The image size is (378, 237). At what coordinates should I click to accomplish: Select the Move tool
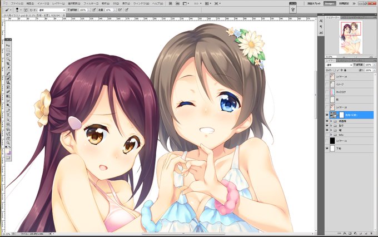click(8, 46)
